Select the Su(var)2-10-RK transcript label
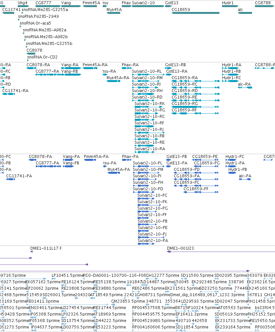This screenshot has width=275, height=332. 150,104
